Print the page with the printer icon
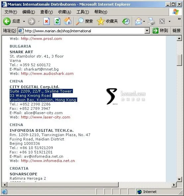184x196 pixels. [x=152, y=21]
